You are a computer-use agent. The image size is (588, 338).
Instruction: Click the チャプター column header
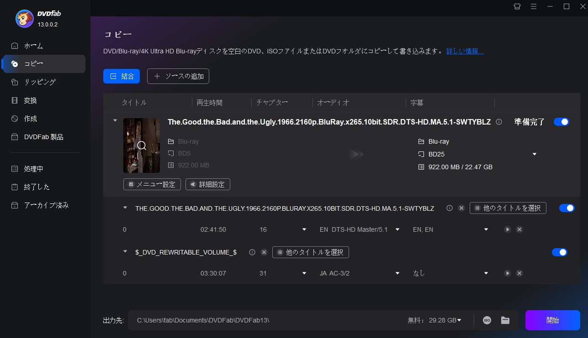(272, 103)
